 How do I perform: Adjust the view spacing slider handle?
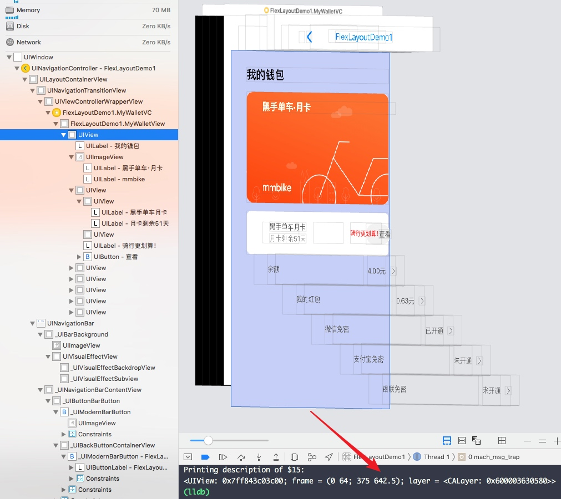click(208, 440)
